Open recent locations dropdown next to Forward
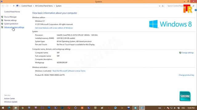 coord(10,6)
